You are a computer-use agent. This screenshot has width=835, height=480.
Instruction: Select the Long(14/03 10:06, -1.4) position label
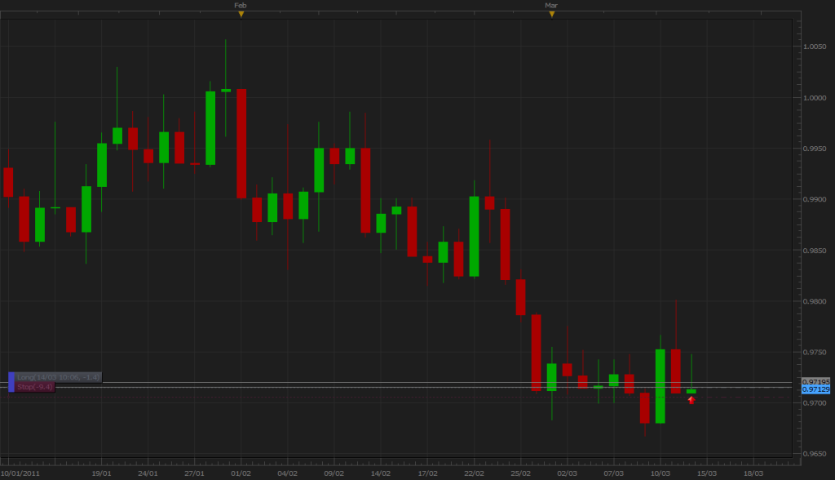coord(58,377)
